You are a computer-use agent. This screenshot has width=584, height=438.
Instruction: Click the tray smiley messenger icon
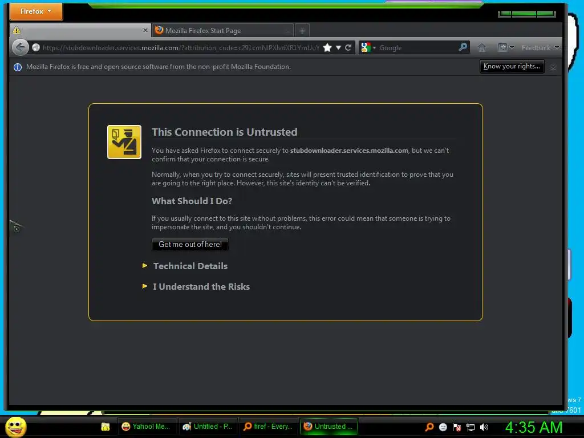(x=443, y=427)
